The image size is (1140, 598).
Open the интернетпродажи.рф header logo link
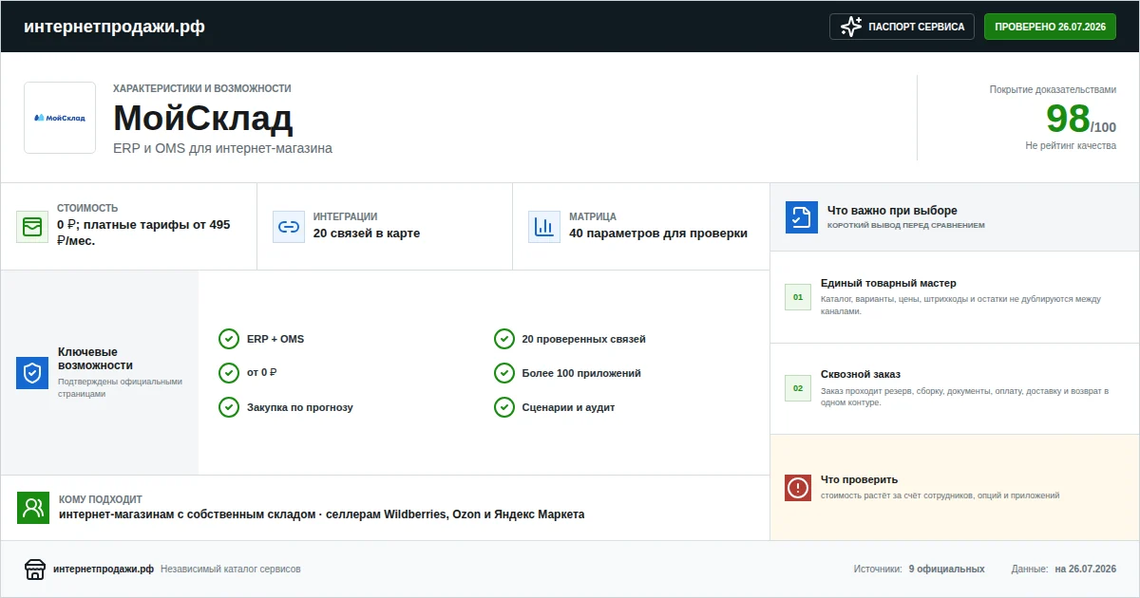point(114,27)
